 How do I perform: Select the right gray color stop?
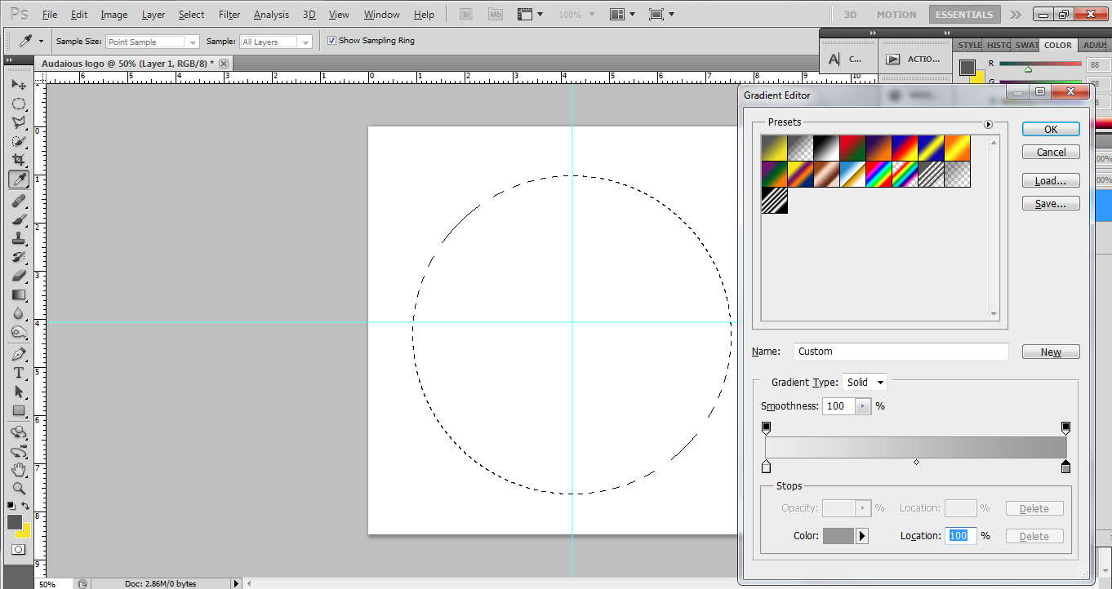[x=1065, y=467]
